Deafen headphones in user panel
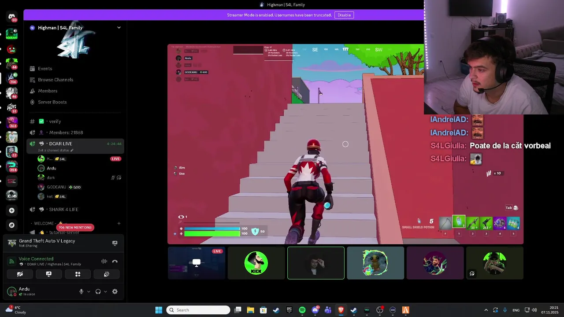 (x=98, y=291)
